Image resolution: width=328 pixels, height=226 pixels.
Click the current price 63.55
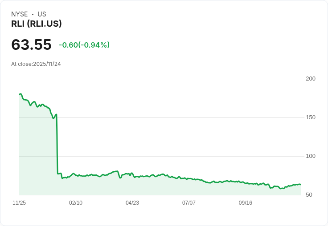tap(31, 44)
